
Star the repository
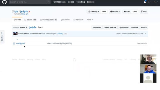[x=127, y=11]
